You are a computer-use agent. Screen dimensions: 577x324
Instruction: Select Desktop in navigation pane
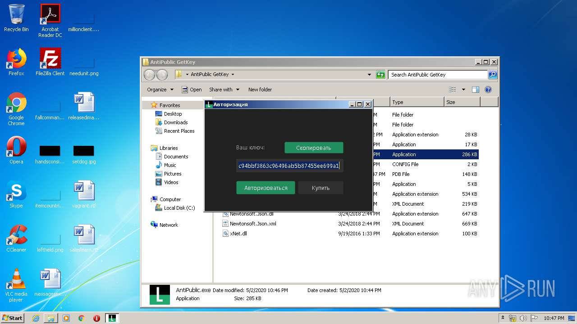[173, 114]
